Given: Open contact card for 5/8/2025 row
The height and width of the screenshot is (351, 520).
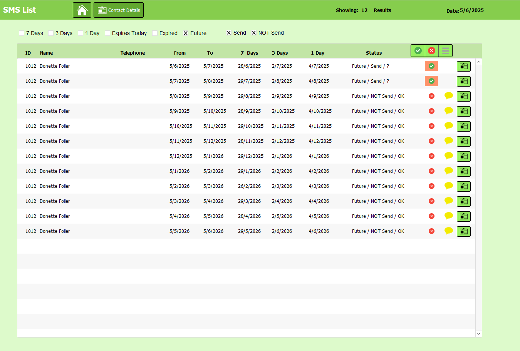Looking at the screenshot, I should [x=464, y=96].
